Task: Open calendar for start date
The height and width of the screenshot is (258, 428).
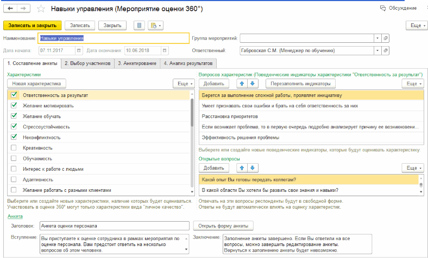Action: [x=79, y=50]
